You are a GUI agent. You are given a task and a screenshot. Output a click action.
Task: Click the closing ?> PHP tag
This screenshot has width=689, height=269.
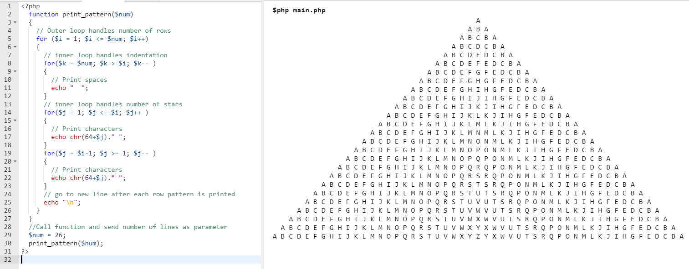[x=25, y=251]
